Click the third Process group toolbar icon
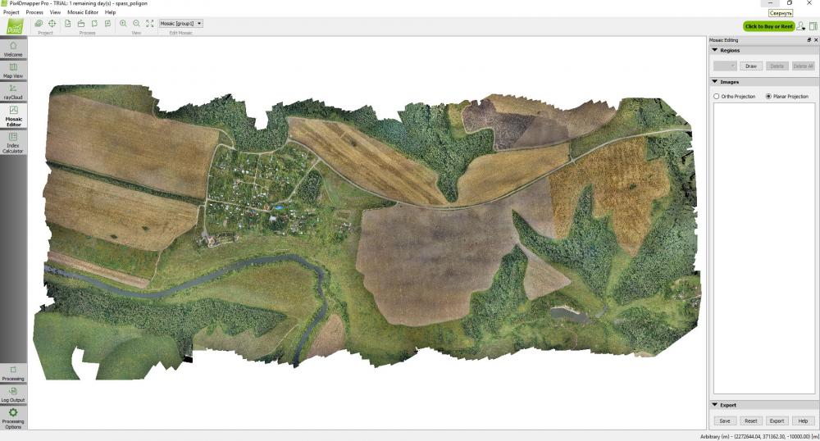Viewport: 820px width, 441px height. [x=94, y=24]
